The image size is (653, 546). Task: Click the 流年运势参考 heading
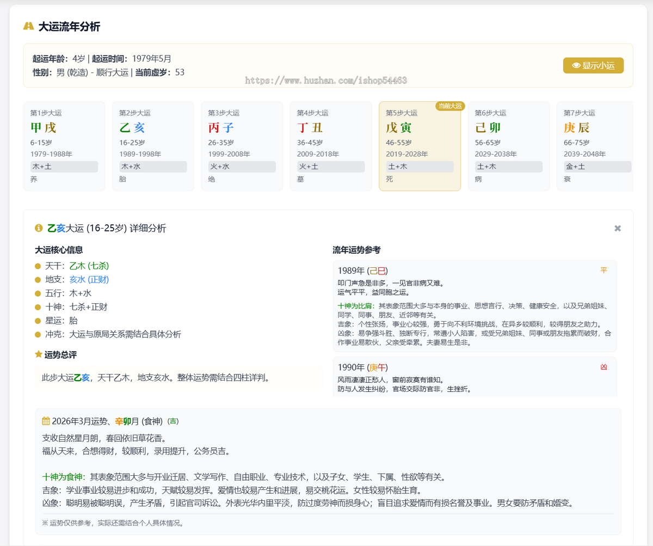[356, 250]
